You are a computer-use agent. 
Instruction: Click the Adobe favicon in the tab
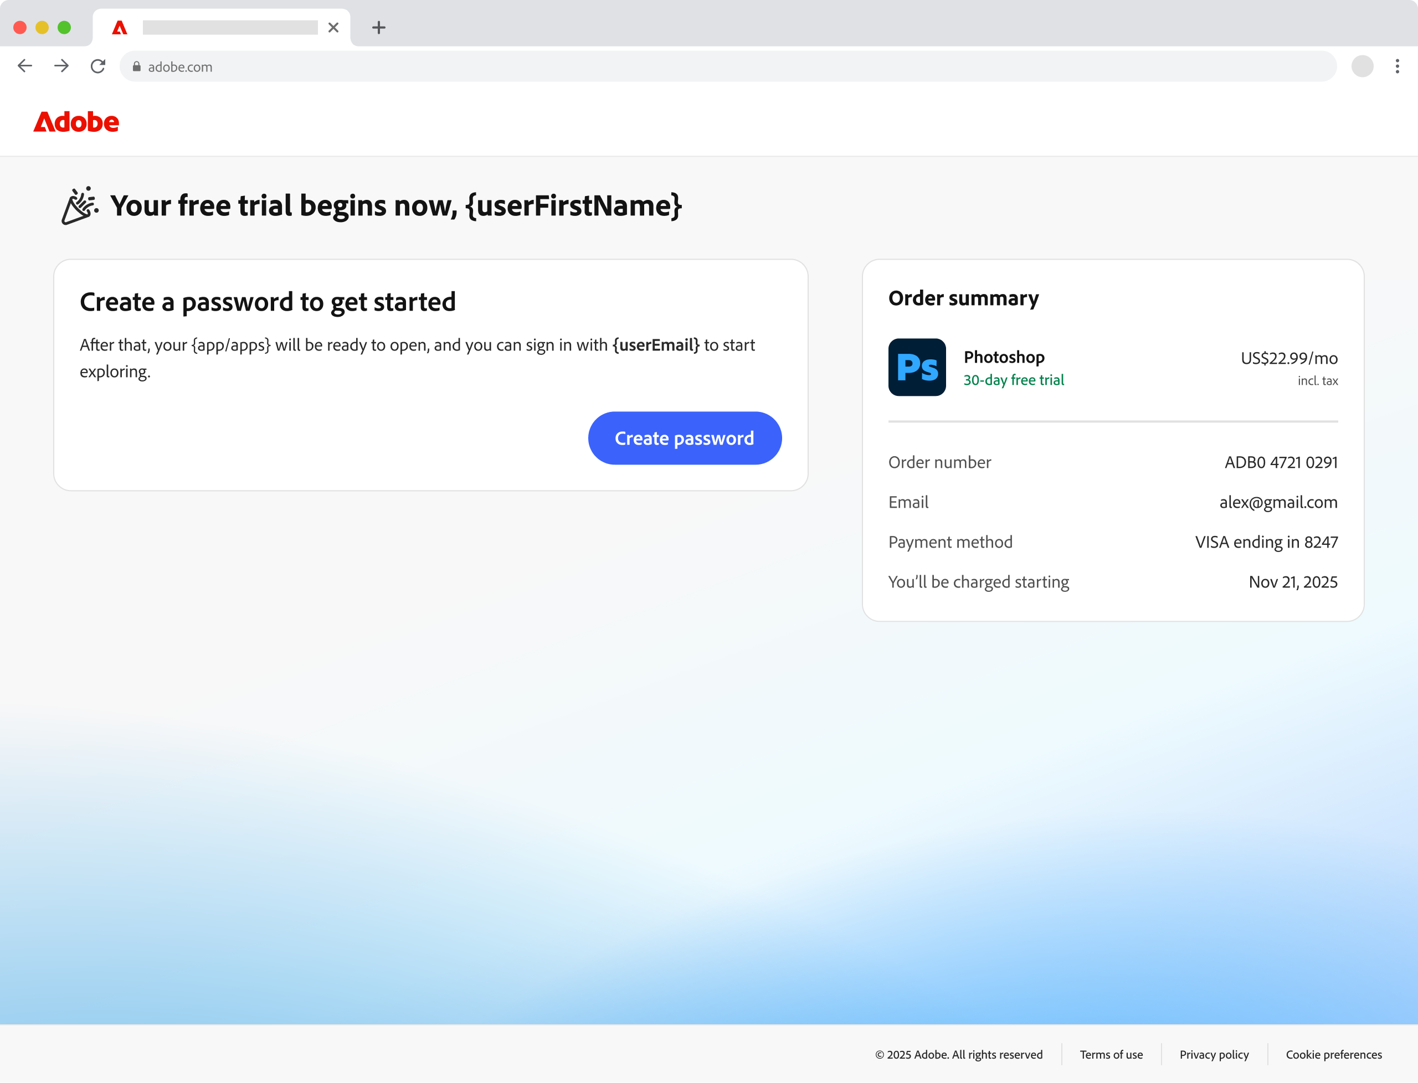point(120,28)
